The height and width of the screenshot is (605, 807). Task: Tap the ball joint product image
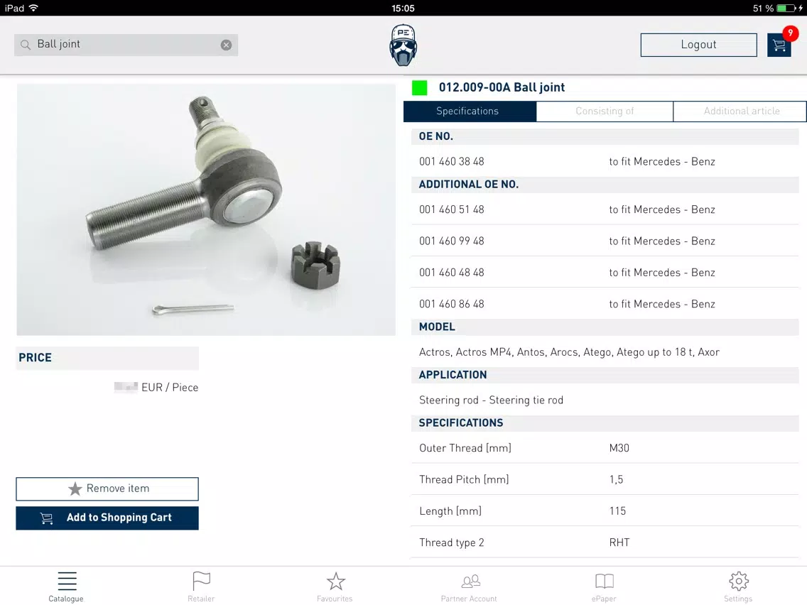pos(206,209)
